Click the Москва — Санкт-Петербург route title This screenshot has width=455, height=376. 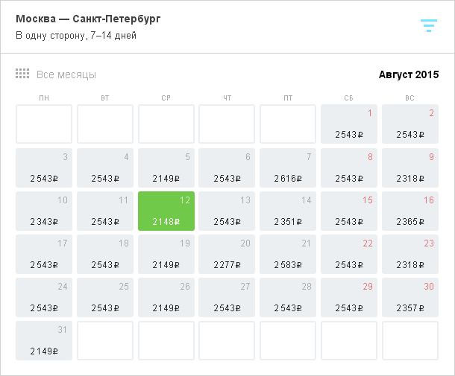[x=88, y=19]
